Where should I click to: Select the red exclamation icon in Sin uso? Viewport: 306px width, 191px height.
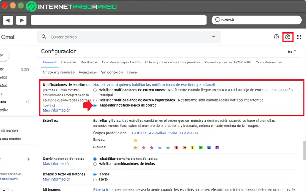[x=176, y=147]
